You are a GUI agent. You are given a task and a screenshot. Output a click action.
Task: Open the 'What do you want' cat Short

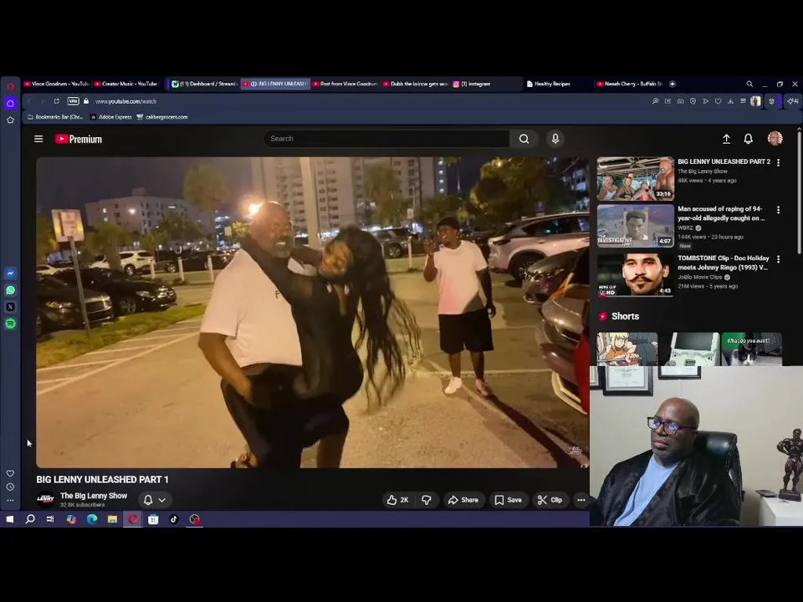pyautogui.click(x=751, y=349)
